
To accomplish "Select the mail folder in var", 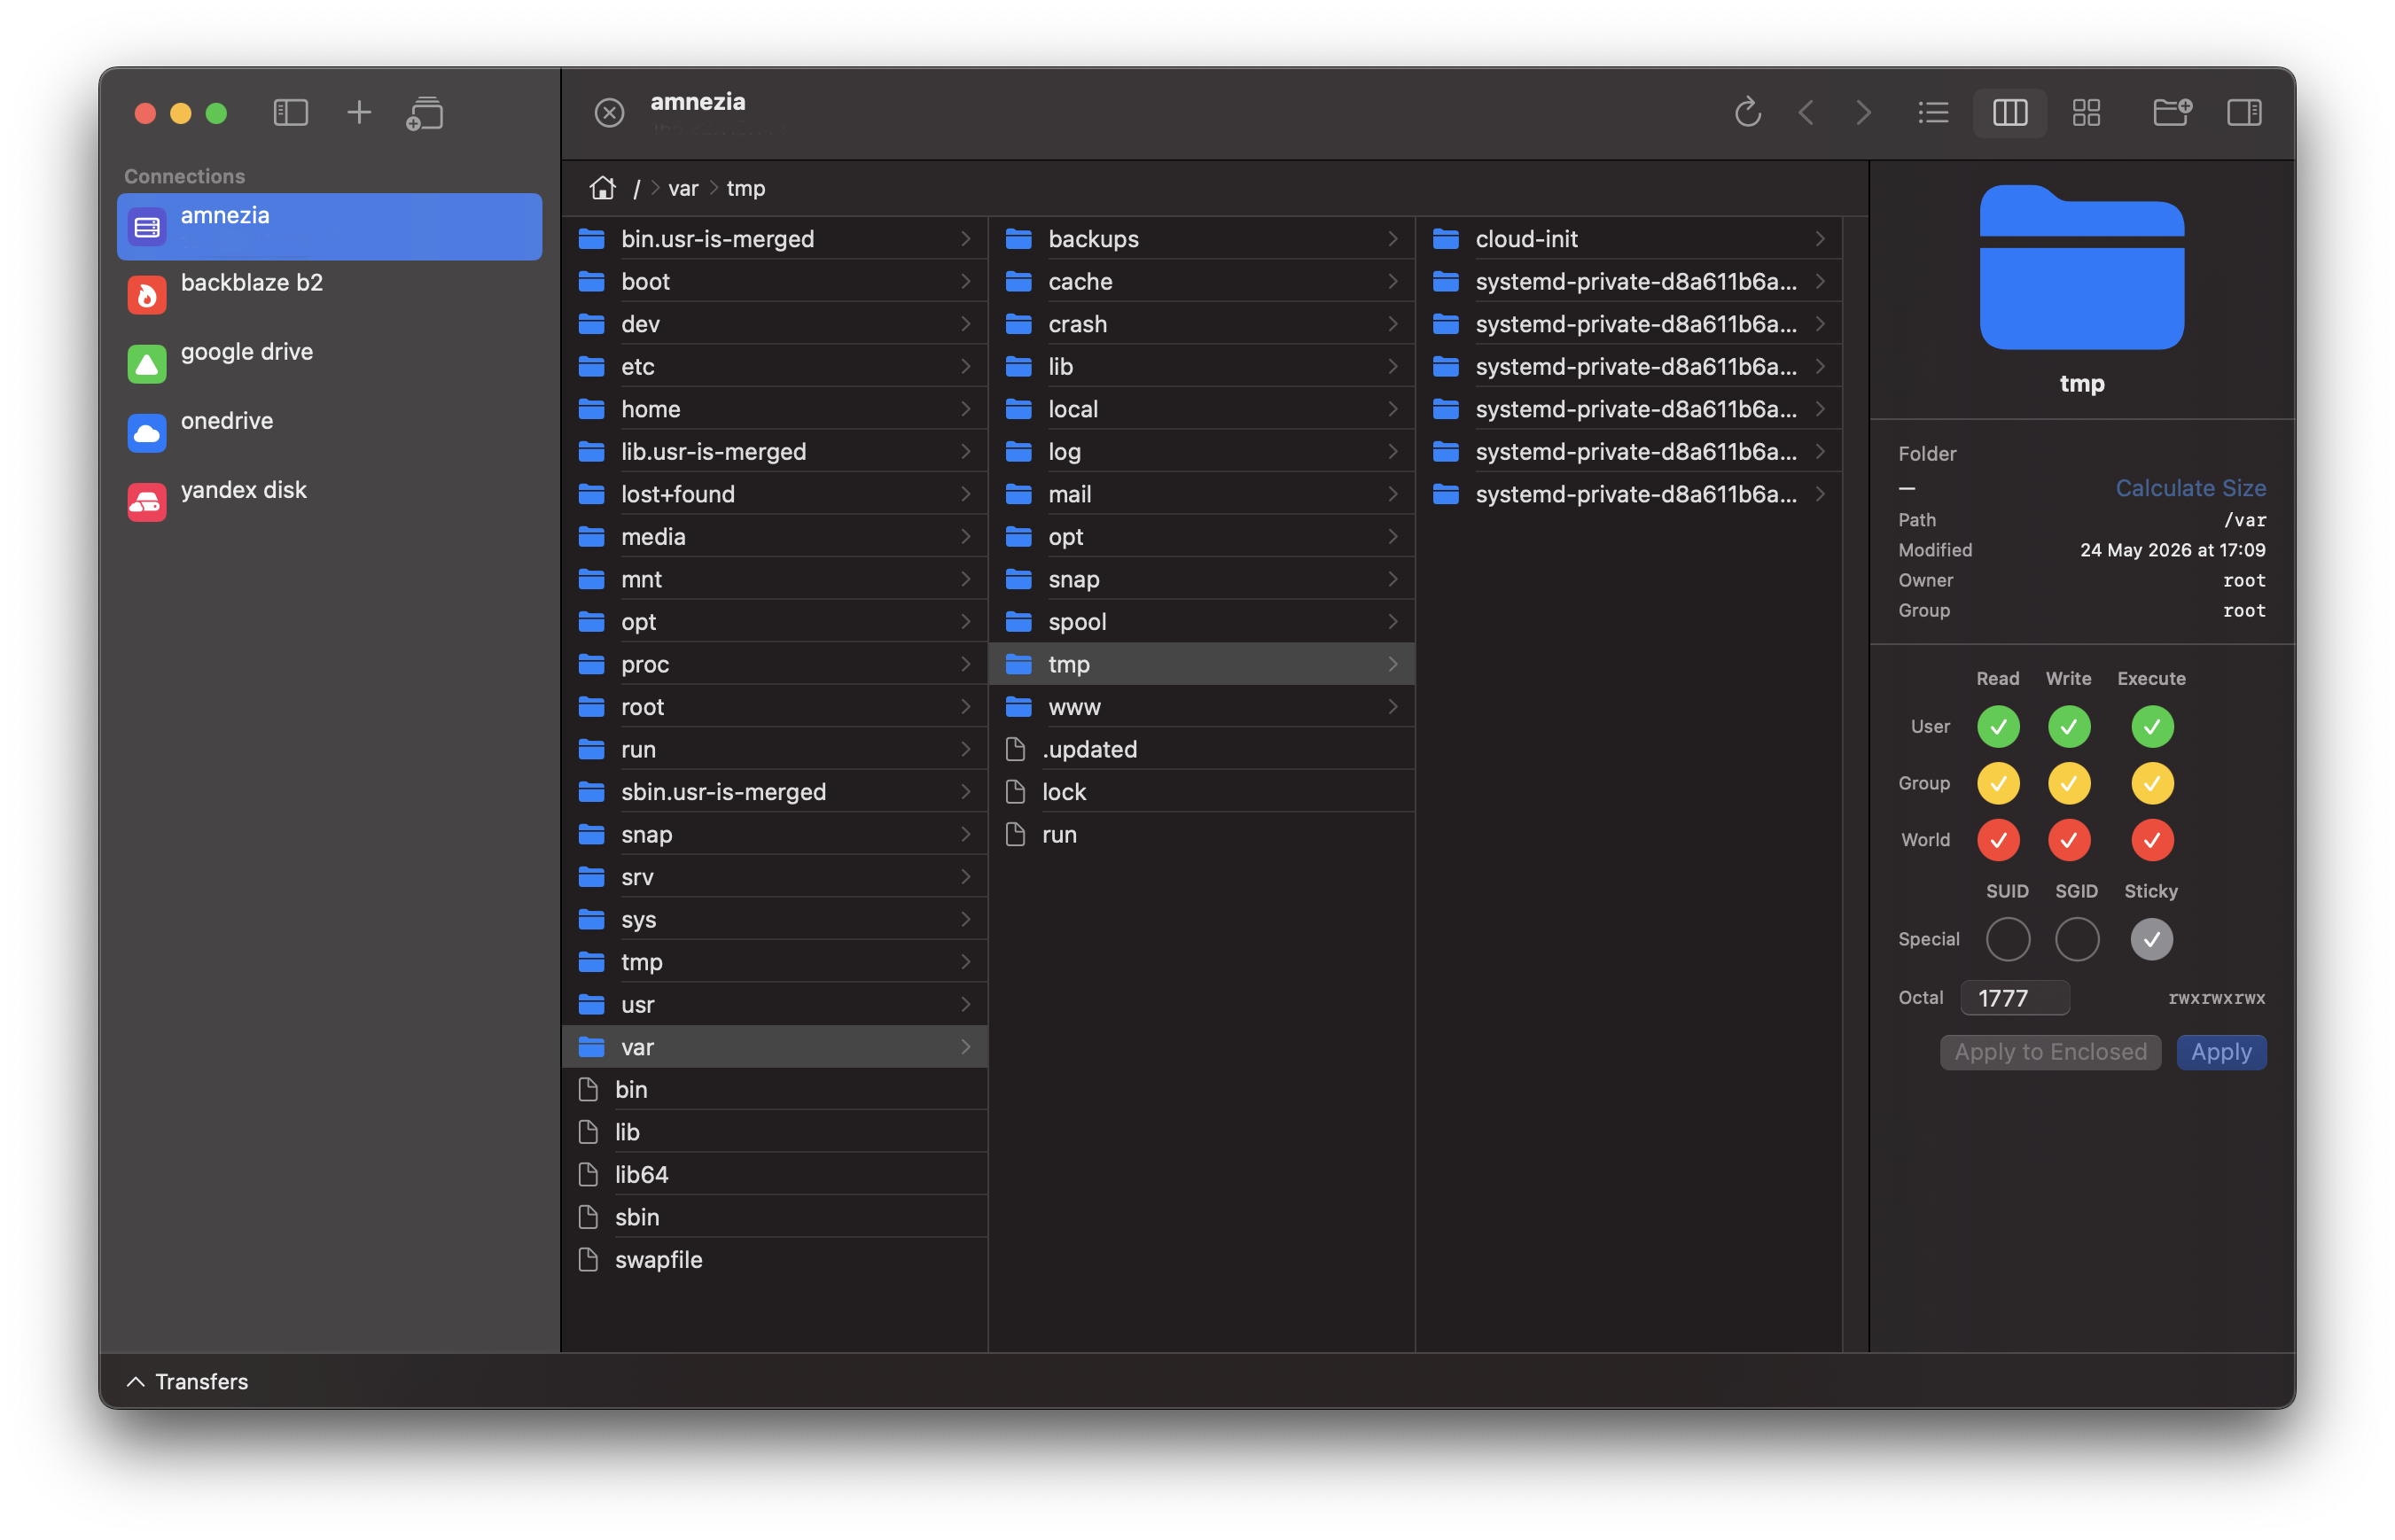I will (1202, 494).
